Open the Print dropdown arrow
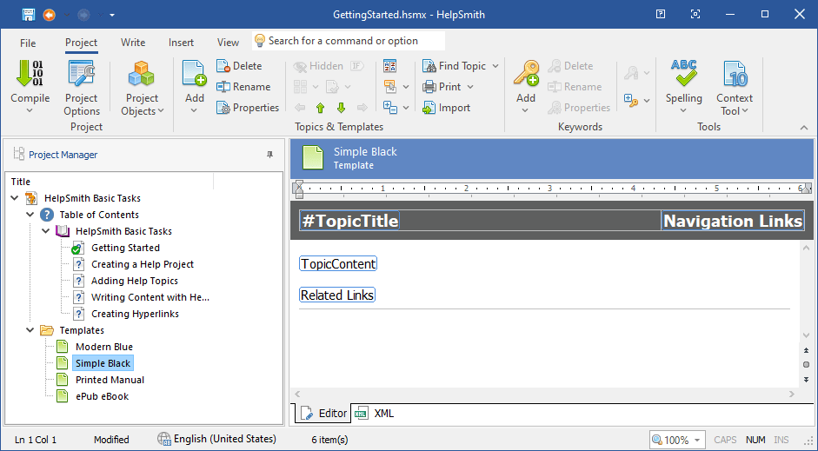Image resolution: width=818 pixels, height=451 pixels. [470, 87]
